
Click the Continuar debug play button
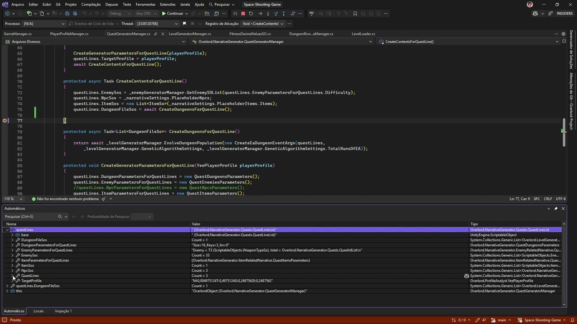coord(173,13)
